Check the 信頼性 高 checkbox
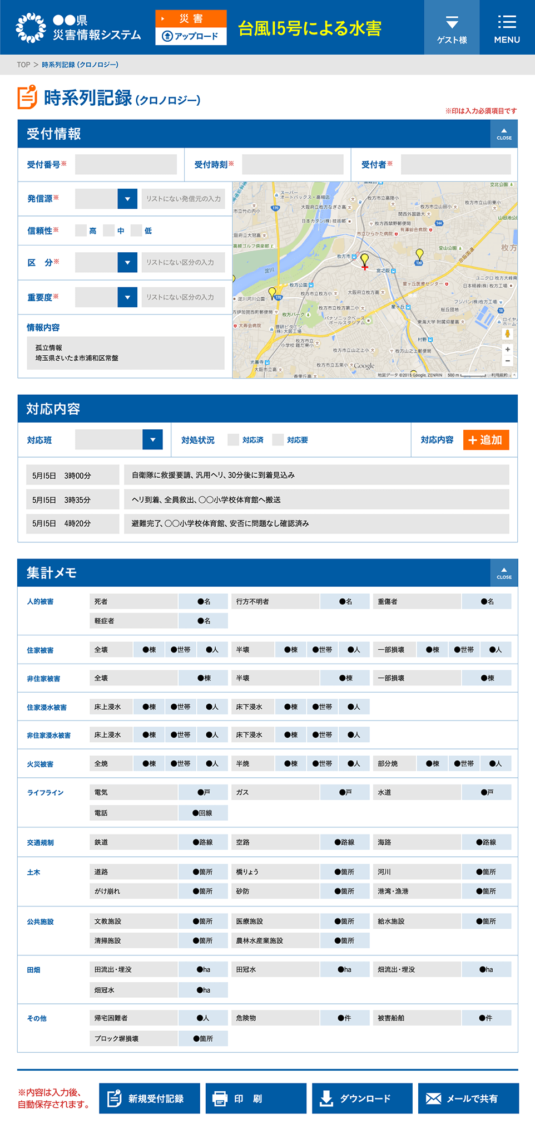Viewport: 535px width, 1133px height. [81, 230]
